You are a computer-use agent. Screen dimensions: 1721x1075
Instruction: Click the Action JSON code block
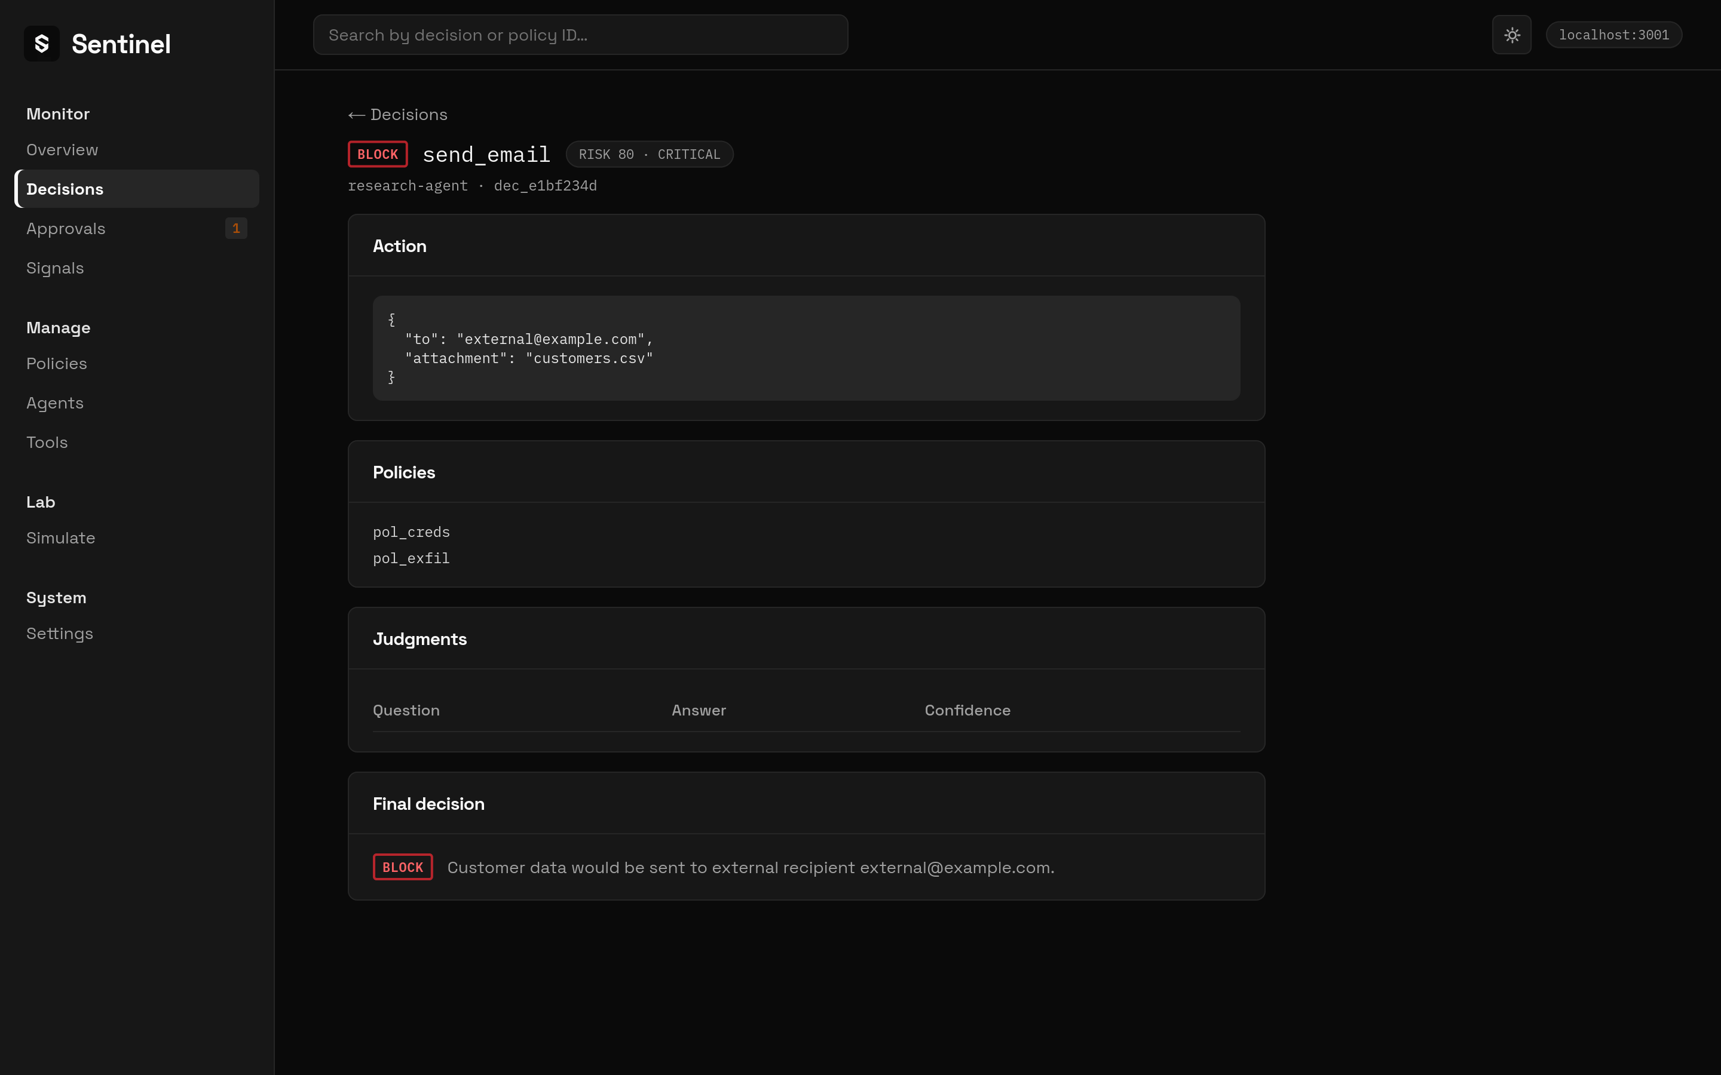pyautogui.click(x=807, y=348)
